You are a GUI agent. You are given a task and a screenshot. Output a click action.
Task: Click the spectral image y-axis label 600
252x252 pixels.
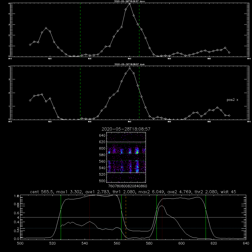click(102, 148)
